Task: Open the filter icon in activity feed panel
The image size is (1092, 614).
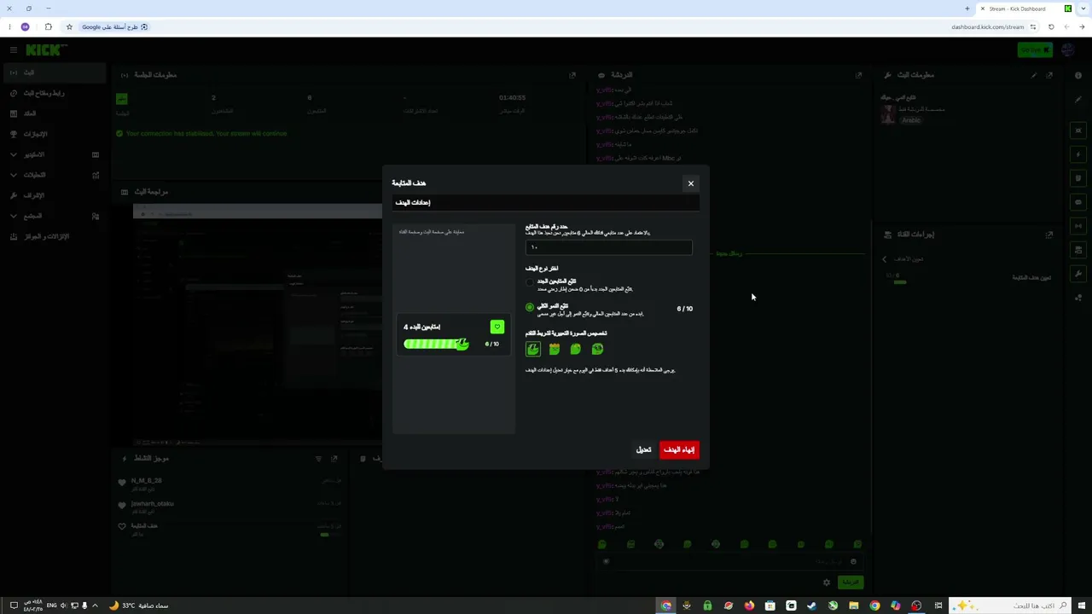Action: (318, 459)
